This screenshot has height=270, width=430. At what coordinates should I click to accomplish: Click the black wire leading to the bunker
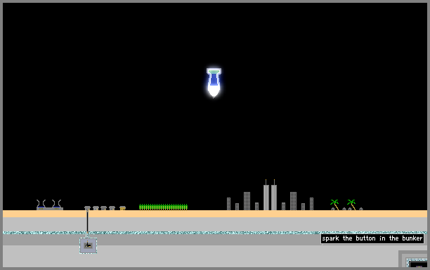pos(88,221)
